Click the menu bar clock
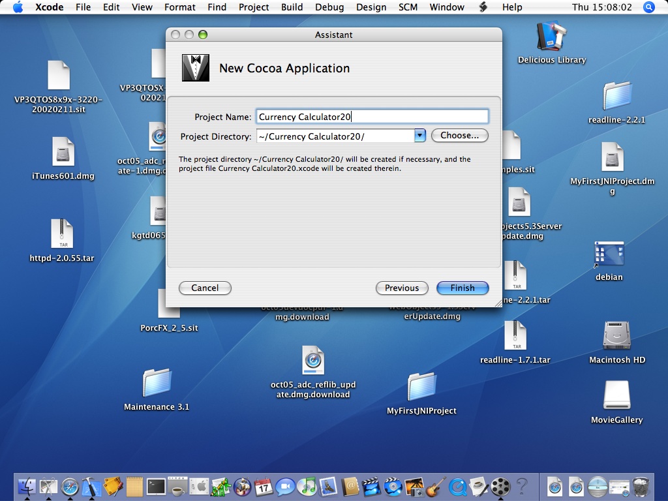The image size is (668, 501). coord(601,7)
